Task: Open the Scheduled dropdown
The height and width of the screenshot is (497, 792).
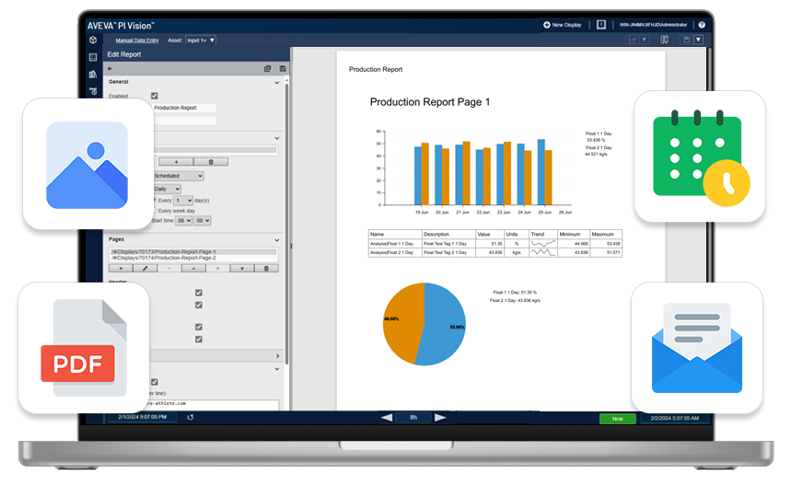Action: pos(178,176)
